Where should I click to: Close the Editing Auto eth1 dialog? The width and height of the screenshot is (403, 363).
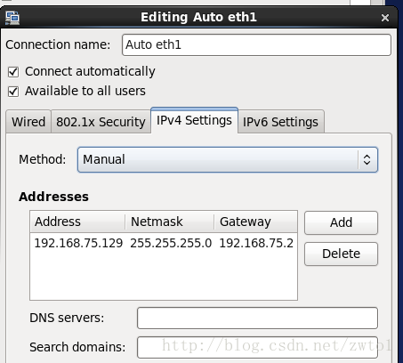tap(385, 18)
